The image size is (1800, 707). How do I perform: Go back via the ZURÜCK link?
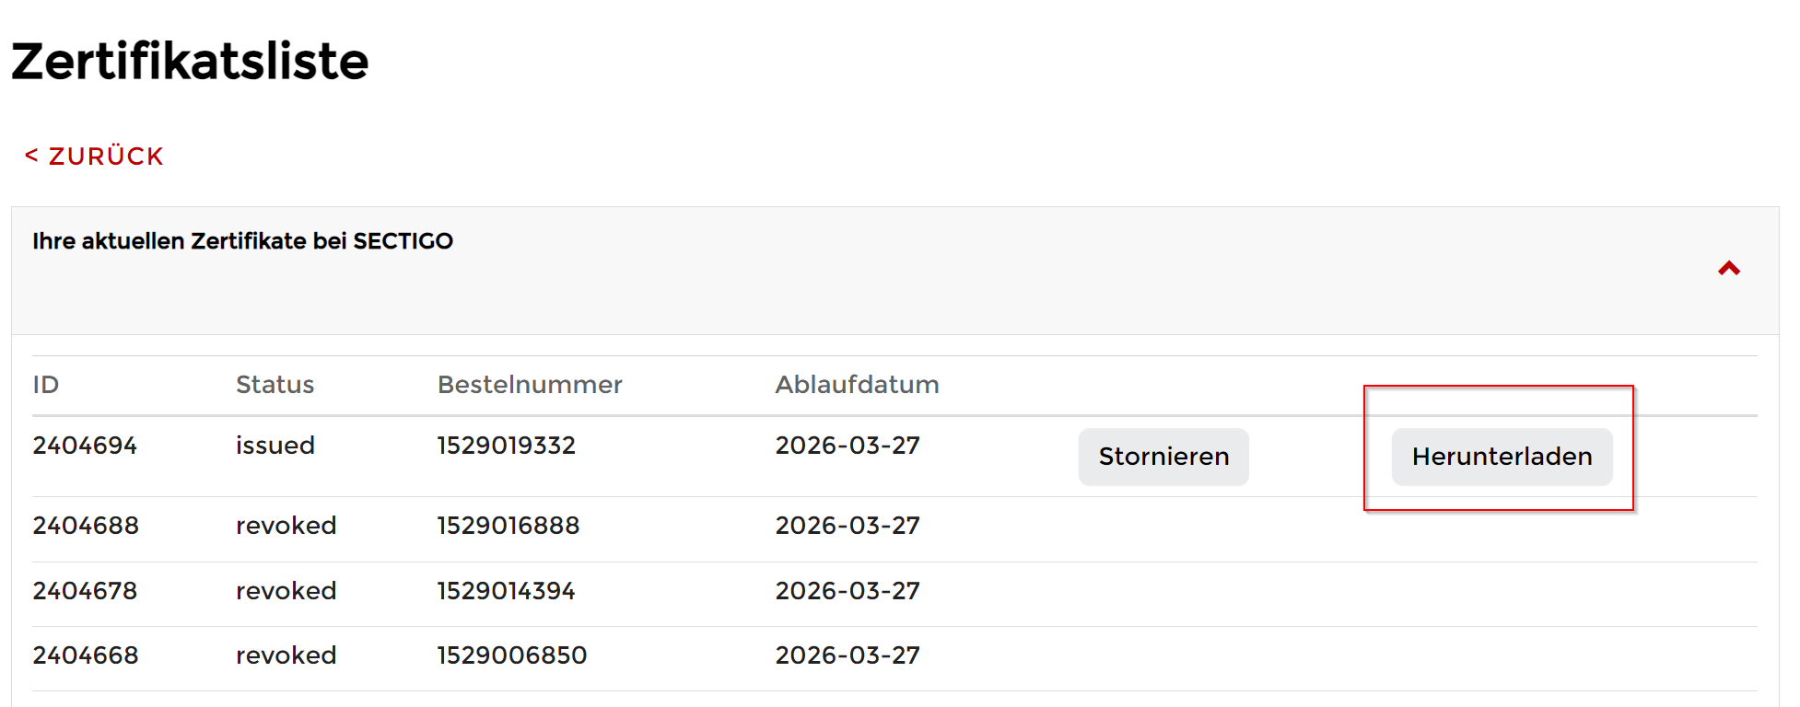pyautogui.click(x=94, y=156)
